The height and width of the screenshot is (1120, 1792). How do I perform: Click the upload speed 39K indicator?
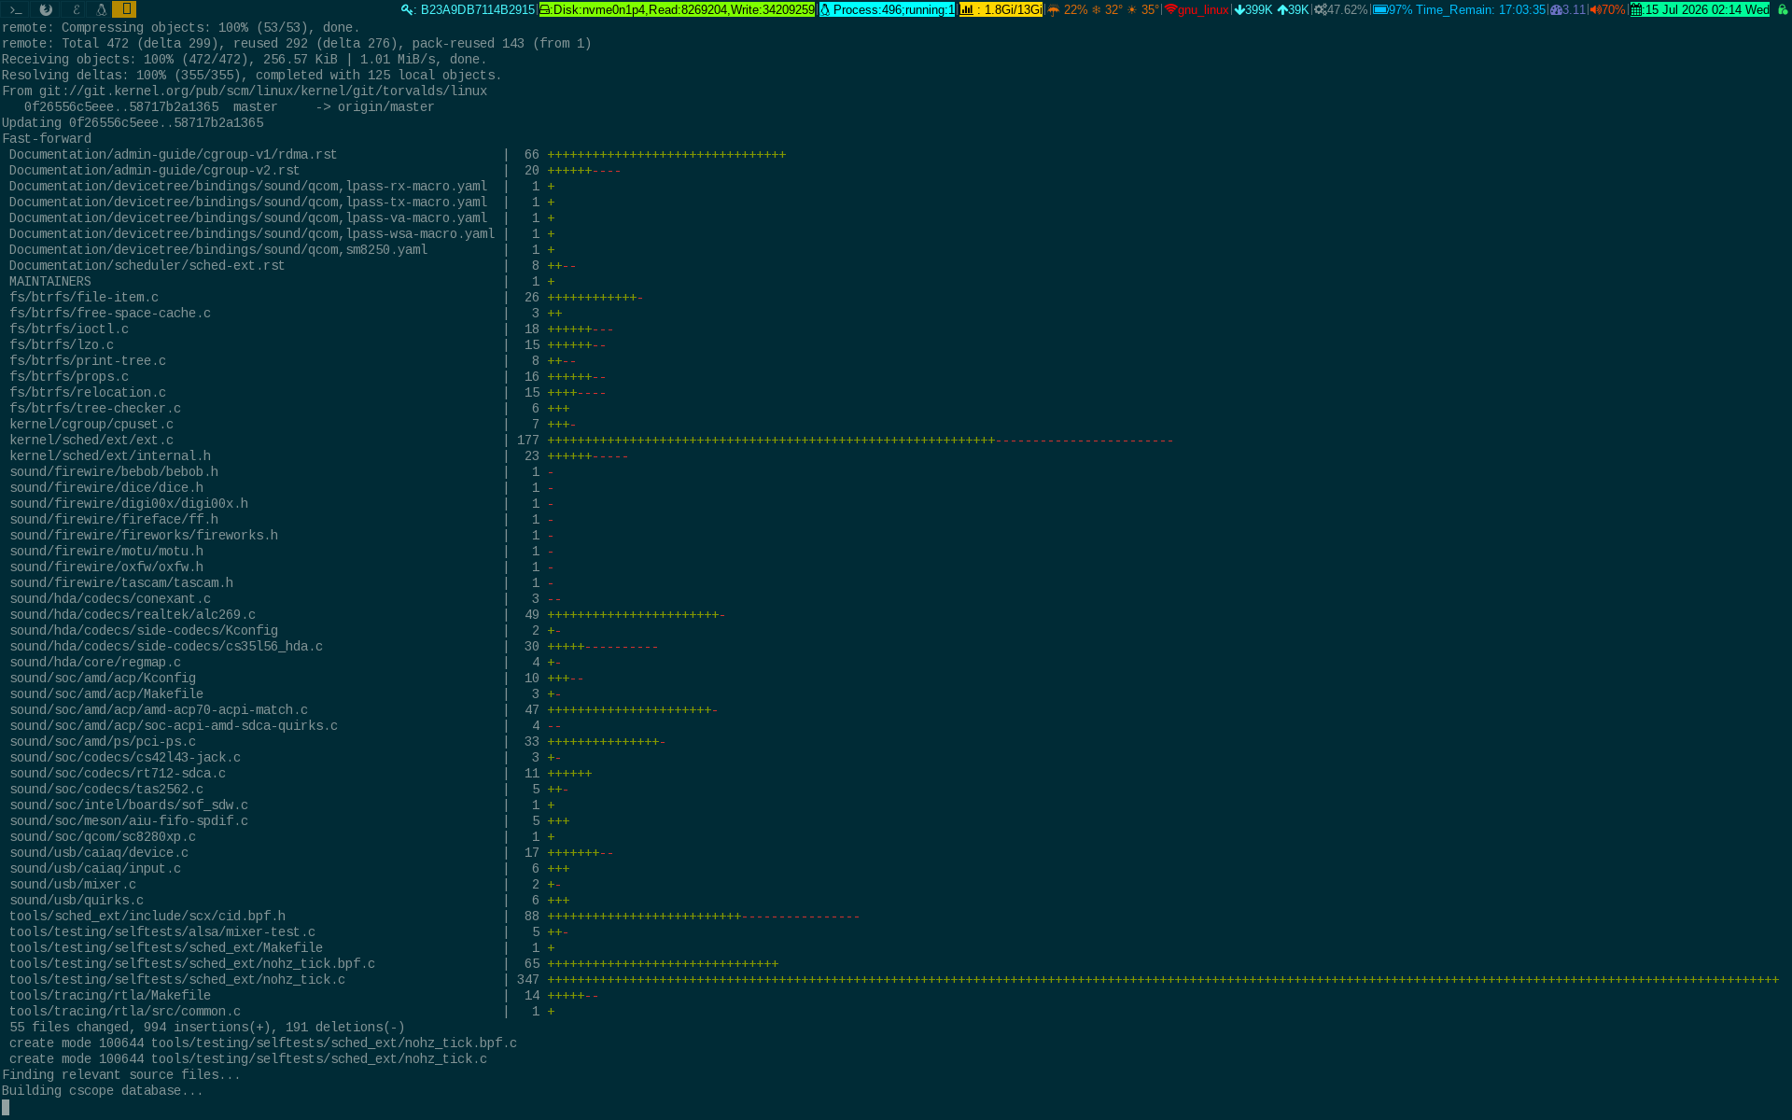1294,10
